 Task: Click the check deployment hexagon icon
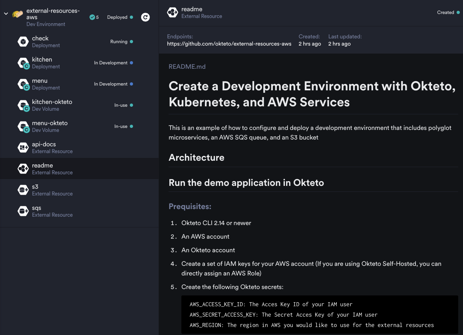coord(23,42)
